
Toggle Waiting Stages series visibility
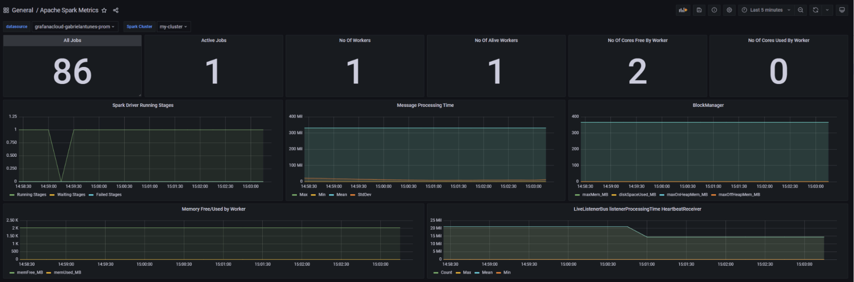tap(71, 195)
